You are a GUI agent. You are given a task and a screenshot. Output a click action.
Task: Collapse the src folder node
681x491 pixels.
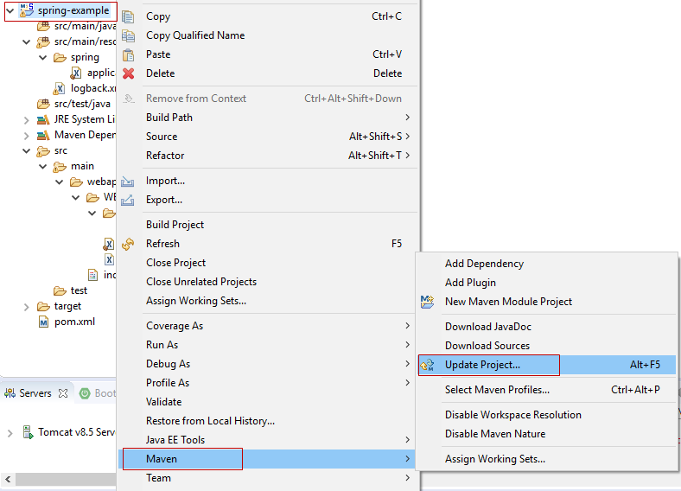pos(27,150)
